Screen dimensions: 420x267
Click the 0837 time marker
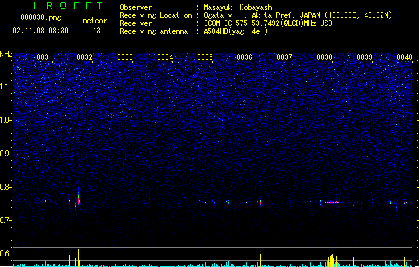(x=284, y=57)
